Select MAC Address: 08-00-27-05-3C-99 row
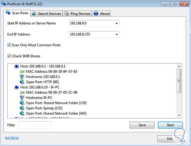 pyautogui.click(x=51, y=92)
